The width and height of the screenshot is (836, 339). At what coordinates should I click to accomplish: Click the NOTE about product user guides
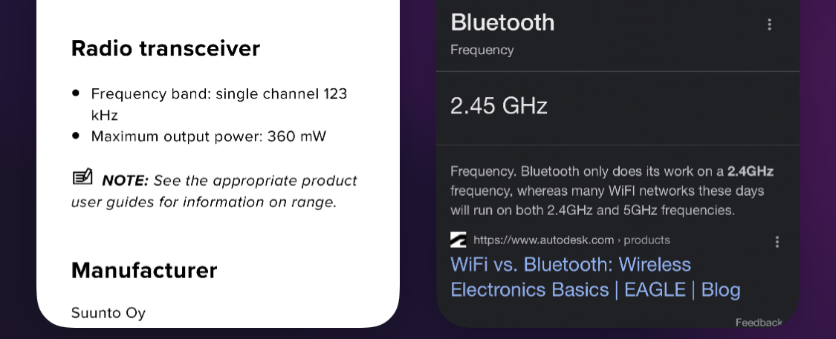[x=214, y=191]
